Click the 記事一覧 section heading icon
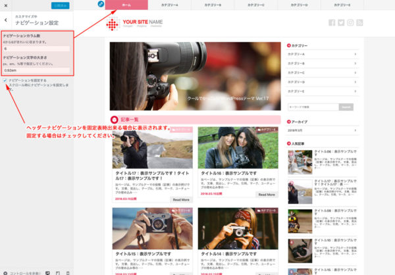The height and width of the screenshot is (275, 395). [115, 120]
